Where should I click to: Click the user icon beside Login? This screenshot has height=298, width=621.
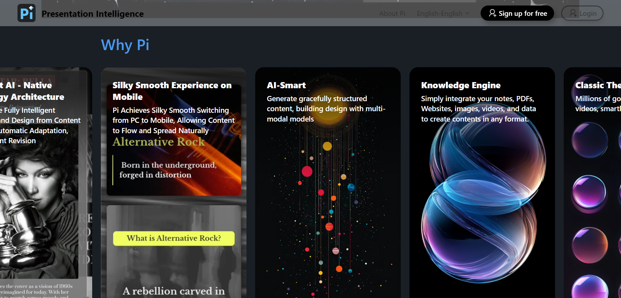573,13
